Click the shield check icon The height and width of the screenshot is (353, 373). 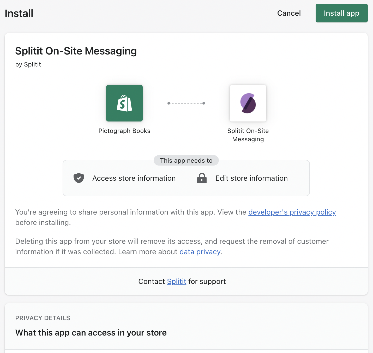click(x=79, y=178)
